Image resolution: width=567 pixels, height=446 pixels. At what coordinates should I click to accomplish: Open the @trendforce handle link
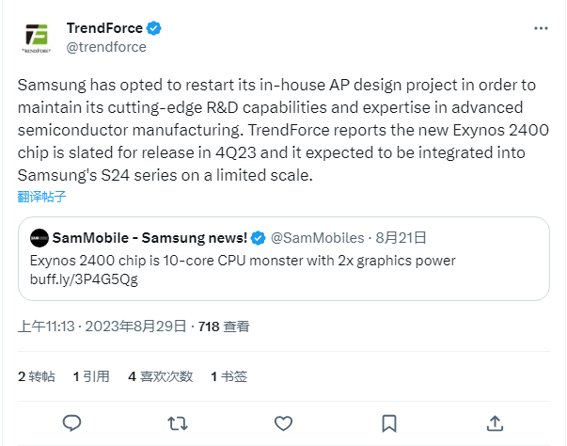click(x=106, y=47)
